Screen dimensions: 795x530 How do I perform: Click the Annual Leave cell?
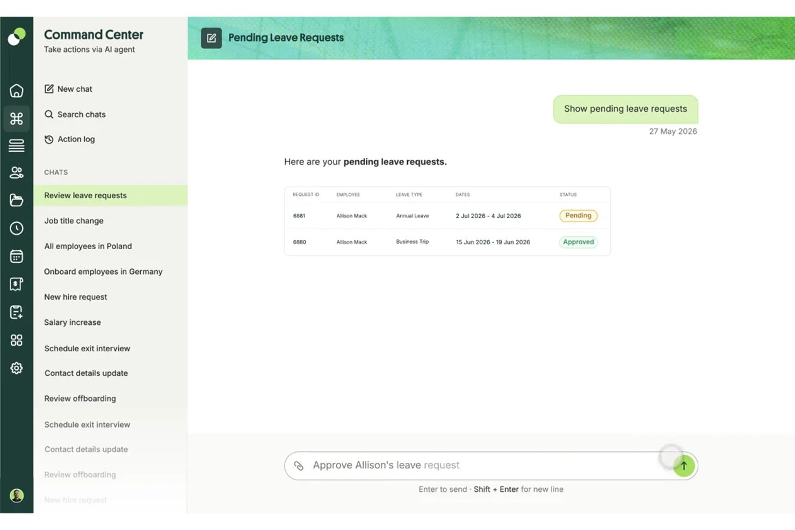[413, 216]
